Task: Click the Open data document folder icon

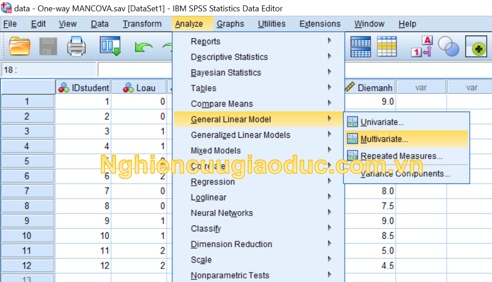Action: pos(20,46)
